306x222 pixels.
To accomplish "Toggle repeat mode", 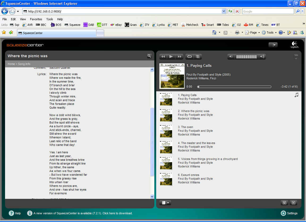I will (x=189, y=56).
